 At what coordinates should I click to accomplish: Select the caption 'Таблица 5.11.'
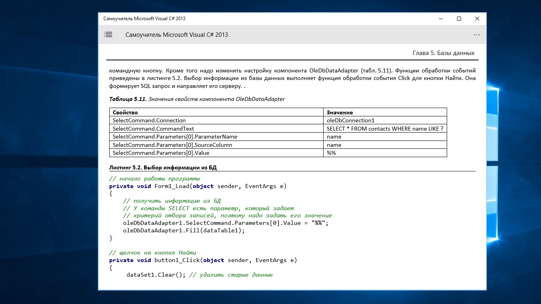click(128, 99)
